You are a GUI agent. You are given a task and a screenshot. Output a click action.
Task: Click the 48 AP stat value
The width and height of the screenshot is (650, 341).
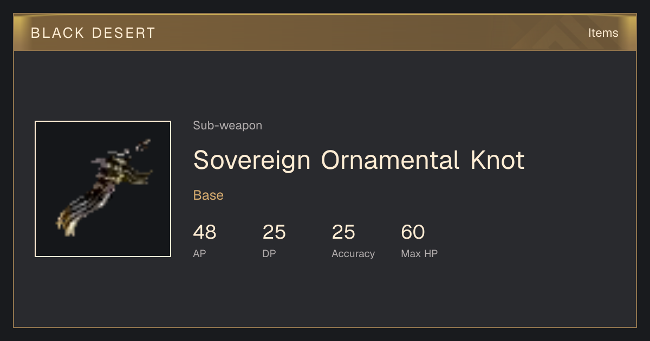(205, 233)
